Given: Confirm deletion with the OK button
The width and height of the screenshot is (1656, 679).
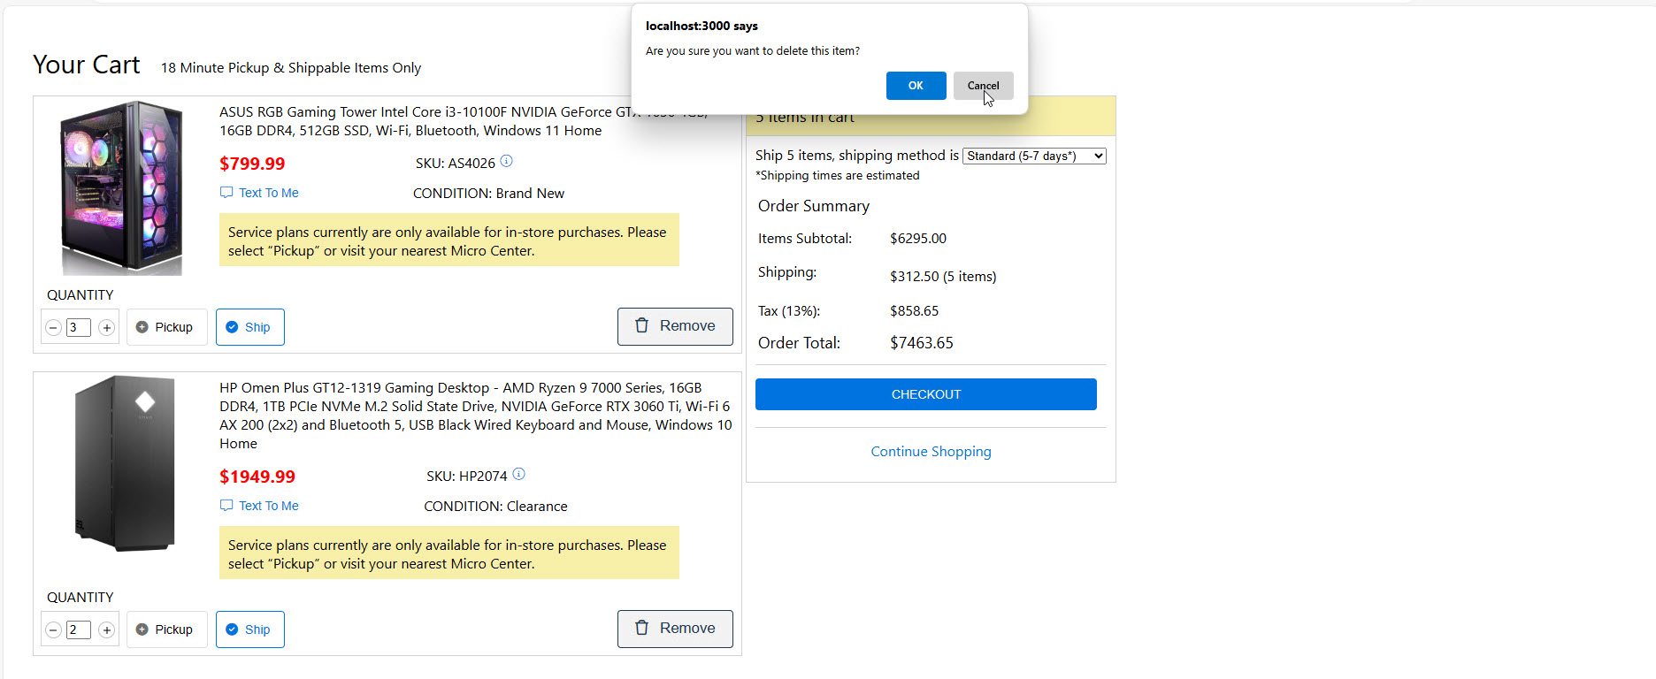Looking at the screenshot, I should (x=916, y=86).
